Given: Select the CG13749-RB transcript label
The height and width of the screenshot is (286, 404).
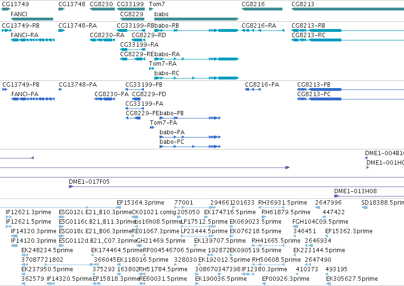Looking at the screenshot, I should (x=20, y=26).
